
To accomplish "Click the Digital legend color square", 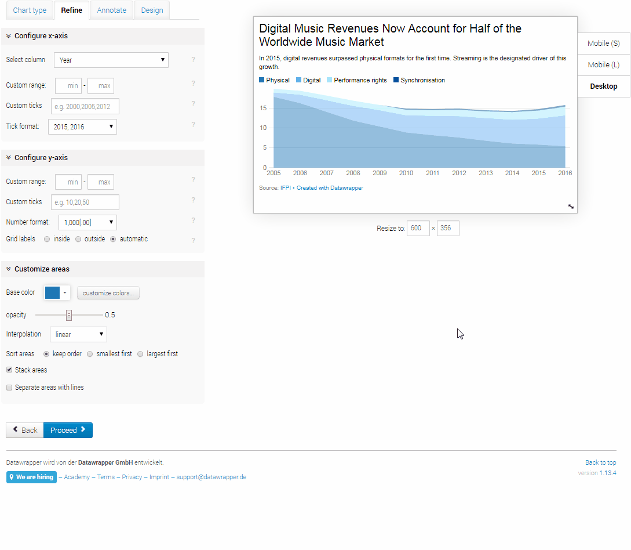I will (x=298, y=80).
